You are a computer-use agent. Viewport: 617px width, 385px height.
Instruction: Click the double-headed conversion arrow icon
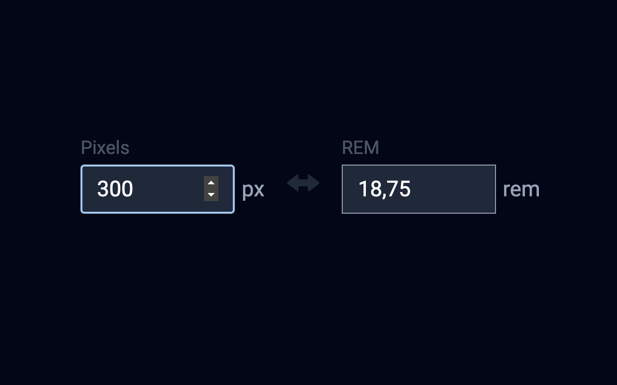(303, 183)
